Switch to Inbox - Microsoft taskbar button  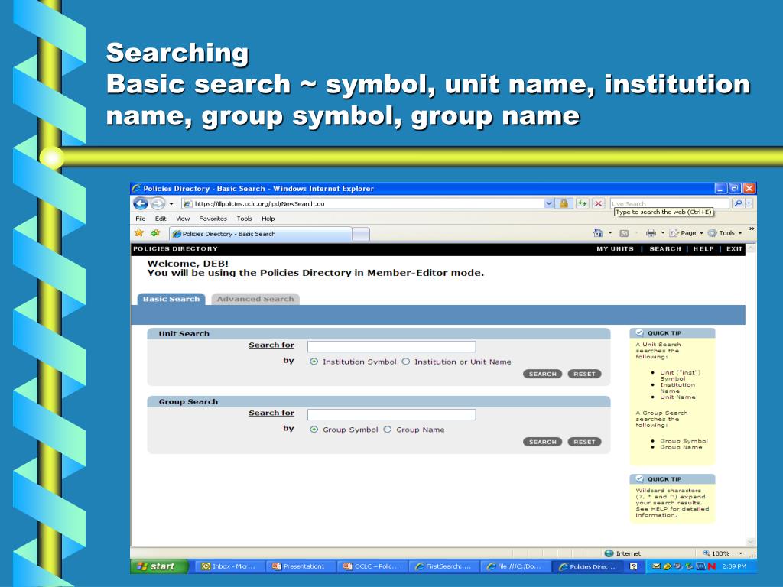(229, 566)
